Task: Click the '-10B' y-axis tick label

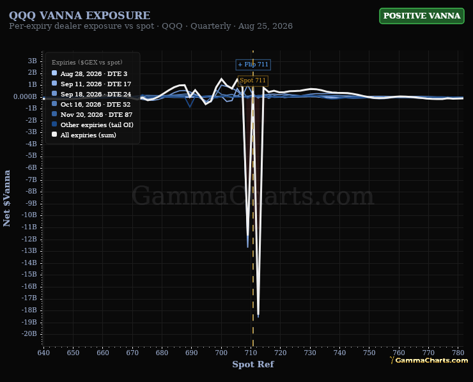Action: (x=29, y=215)
